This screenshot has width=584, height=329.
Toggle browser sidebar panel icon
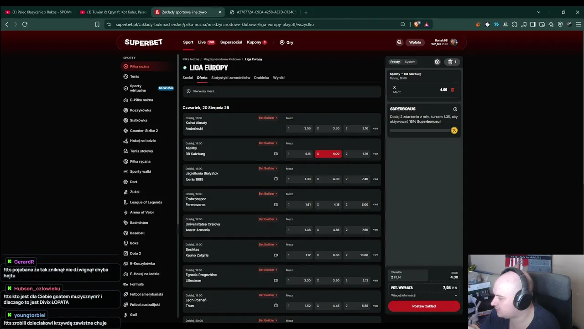tap(533, 24)
